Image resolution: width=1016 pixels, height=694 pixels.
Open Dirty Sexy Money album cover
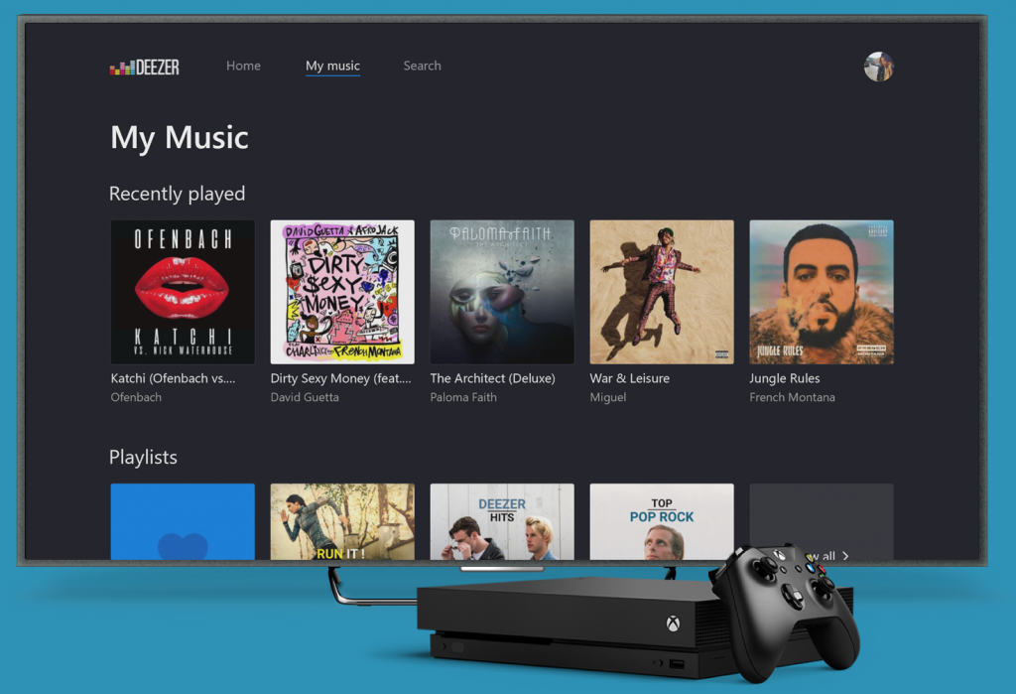(x=342, y=292)
